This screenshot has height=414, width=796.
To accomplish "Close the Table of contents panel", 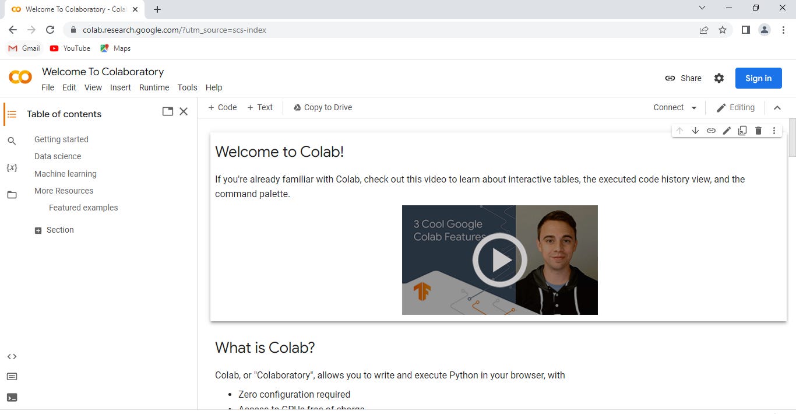I will [184, 111].
